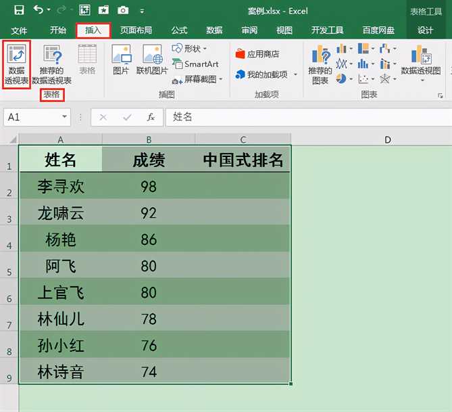This screenshot has width=452, height=412.
Task: Click the formula bar showing 姓名
Action: point(304,117)
